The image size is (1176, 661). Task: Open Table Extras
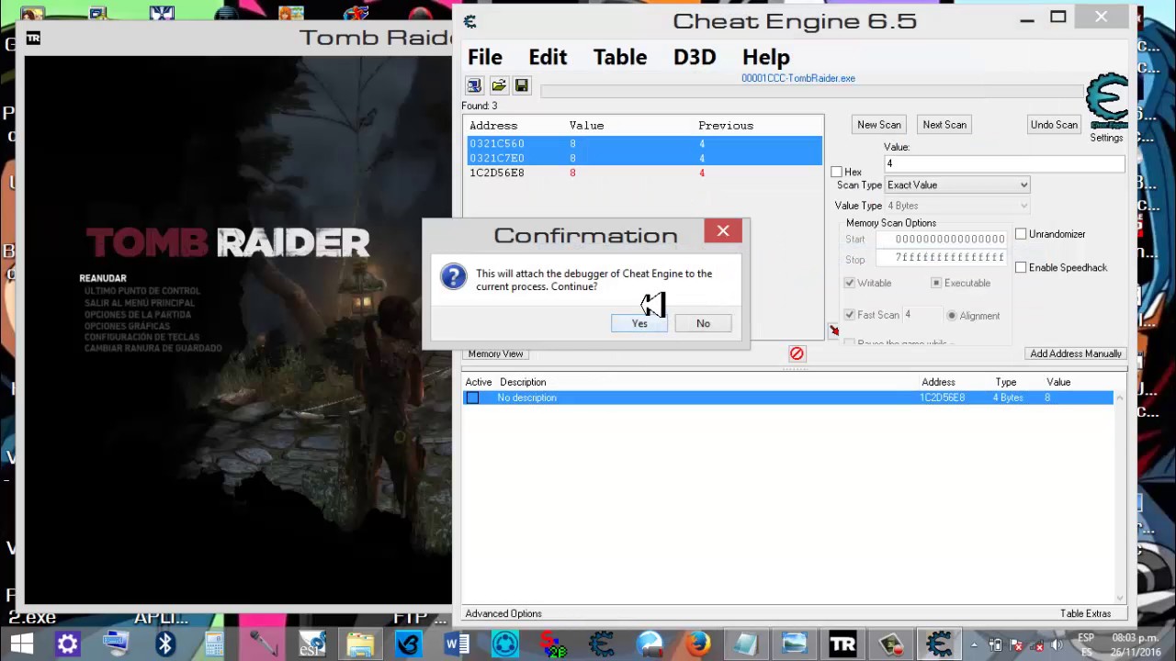click(x=1086, y=613)
